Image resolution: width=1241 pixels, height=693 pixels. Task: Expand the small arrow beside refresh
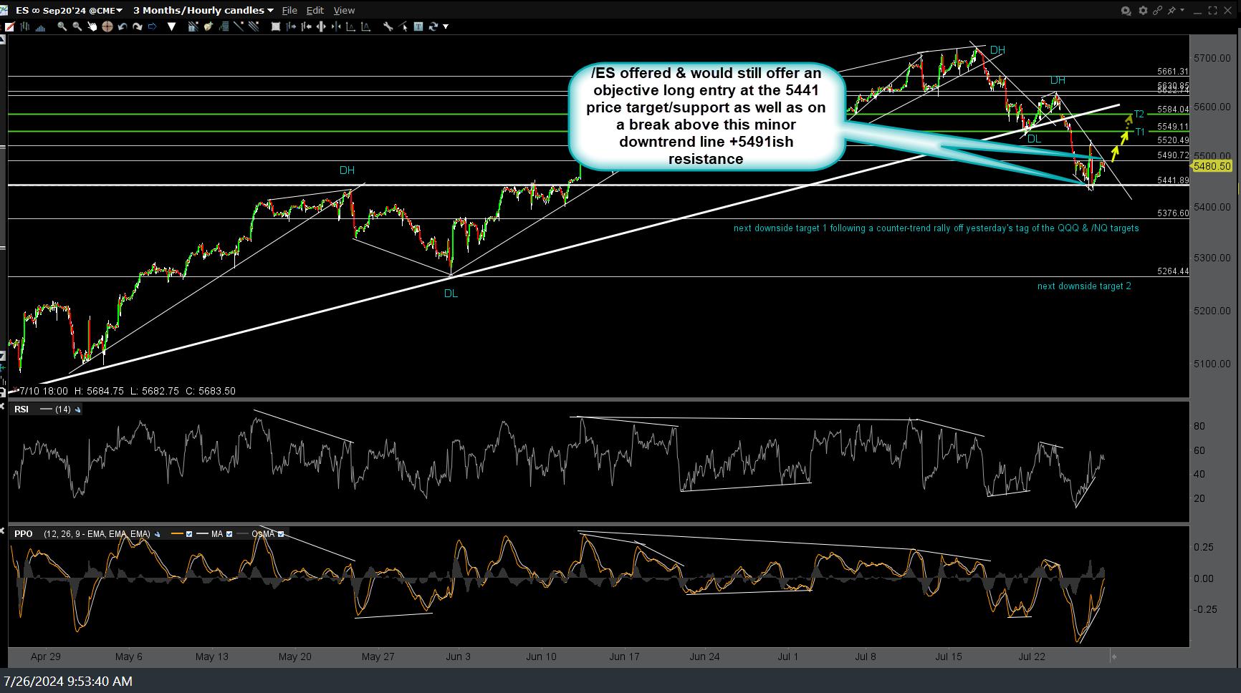tap(446, 26)
